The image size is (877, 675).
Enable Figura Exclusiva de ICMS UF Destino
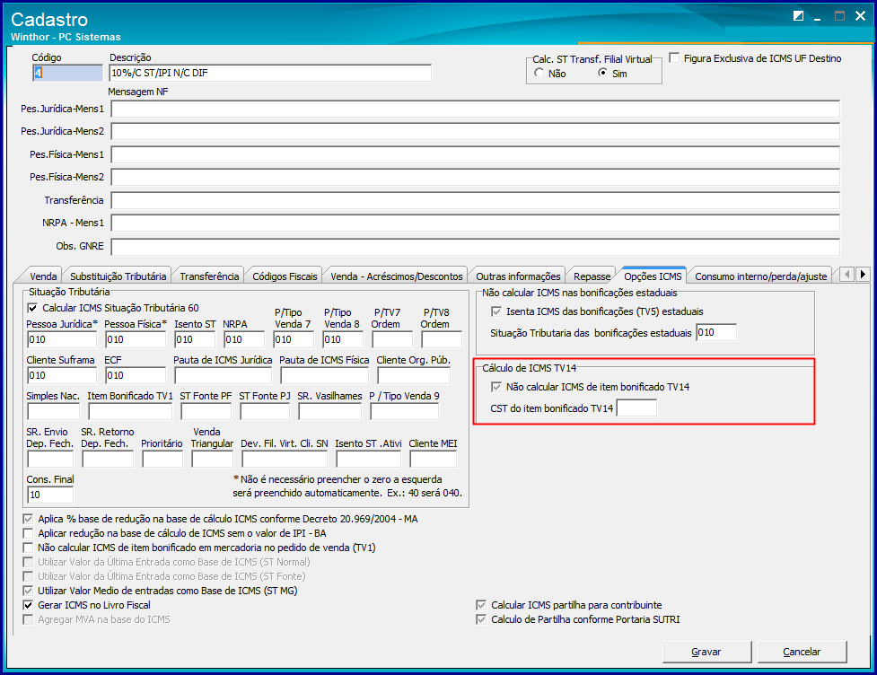point(674,58)
